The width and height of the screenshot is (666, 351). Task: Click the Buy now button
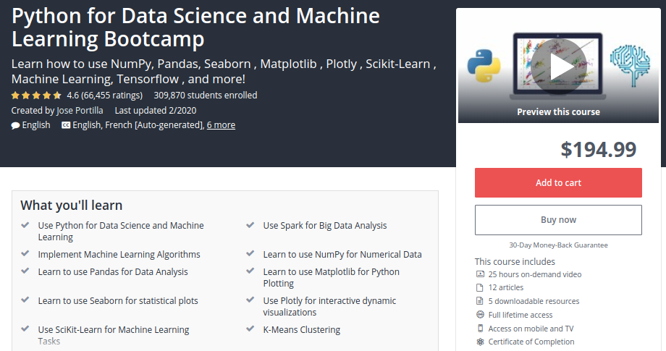pos(558,220)
